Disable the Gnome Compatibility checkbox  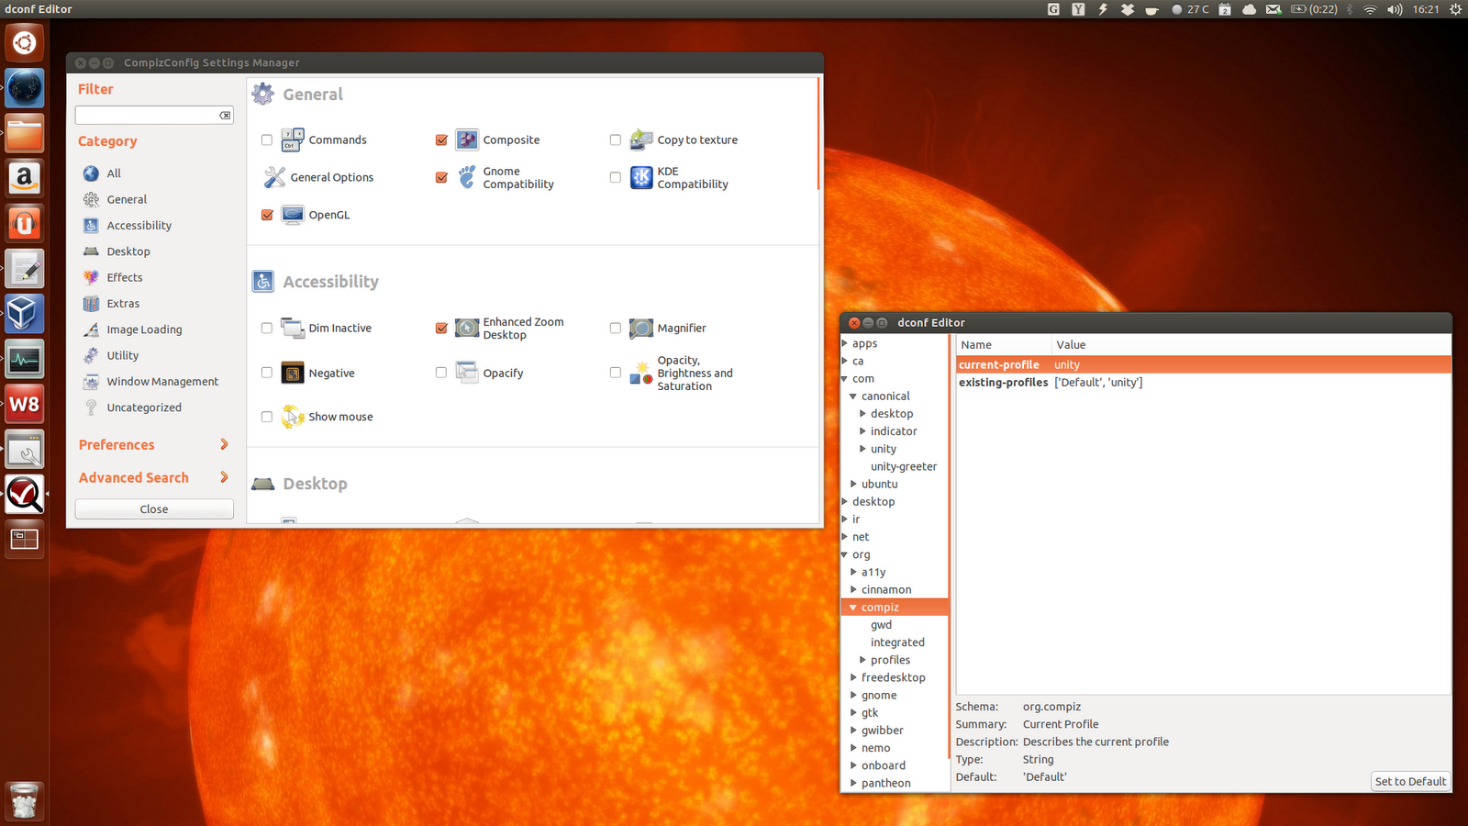[441, 178]
